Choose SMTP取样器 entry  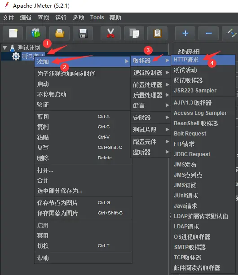coord(203,247)
